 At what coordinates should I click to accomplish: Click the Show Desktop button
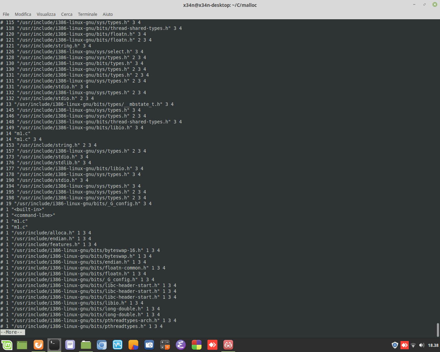[x=22, y=345]
